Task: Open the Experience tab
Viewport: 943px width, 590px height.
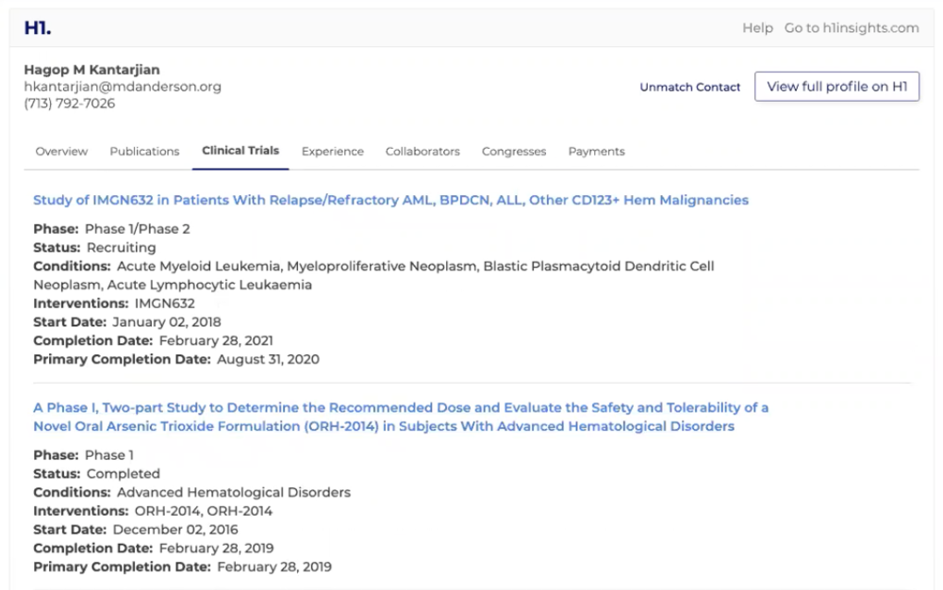Action: [x=333, y=152]
